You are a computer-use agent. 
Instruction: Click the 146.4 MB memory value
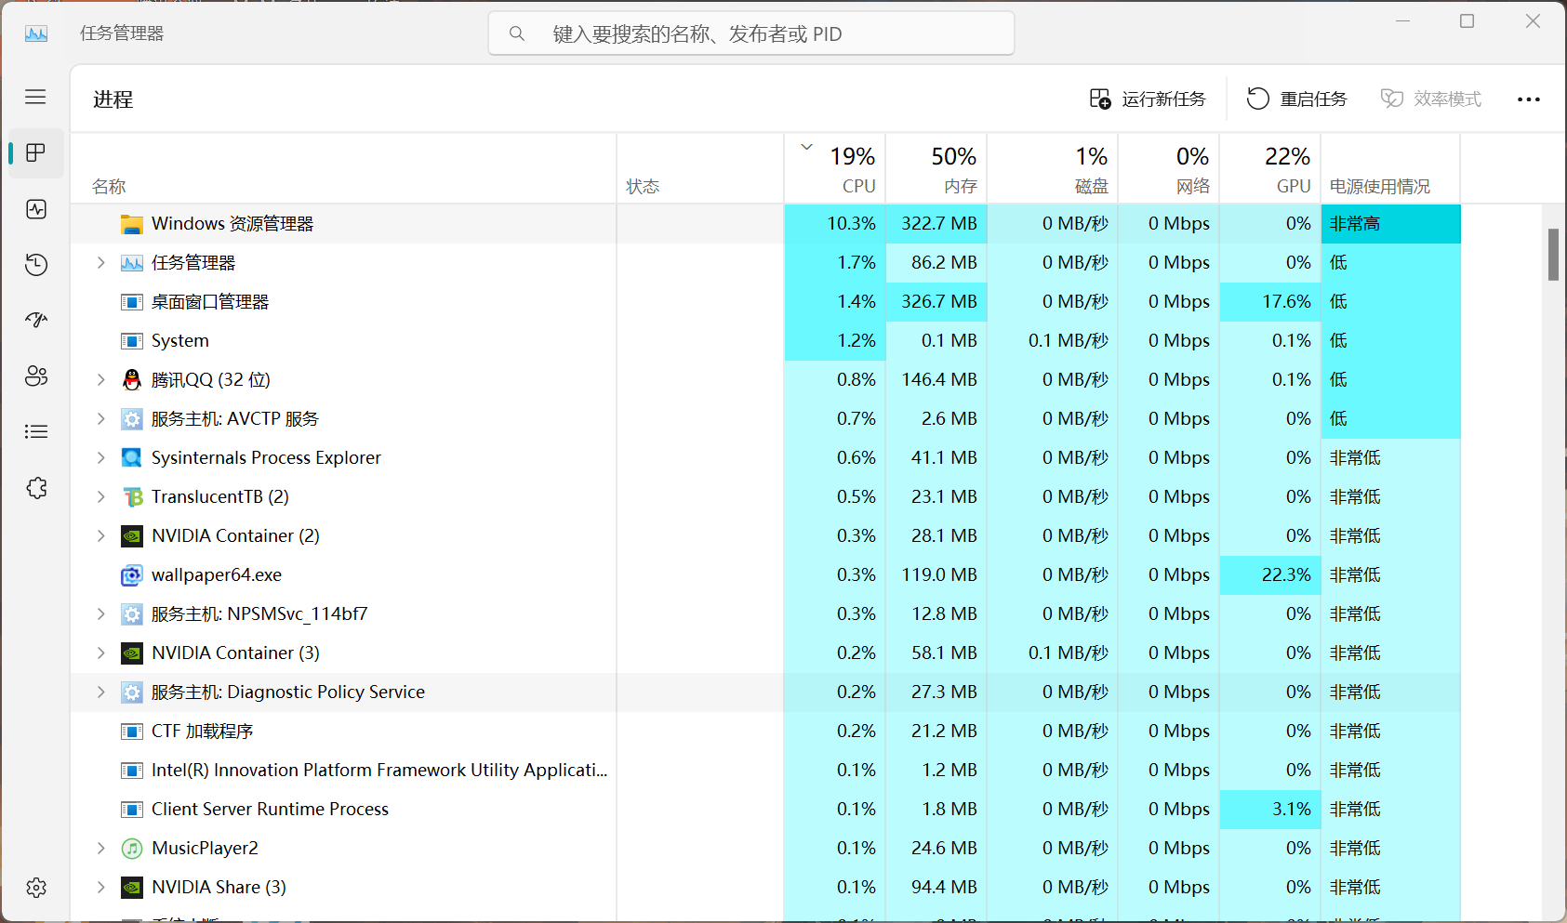pos(939,379)
